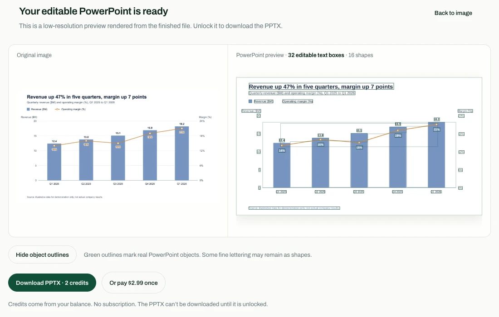
Task: Click the '16 shapes' count
Action: pos(361,55)
